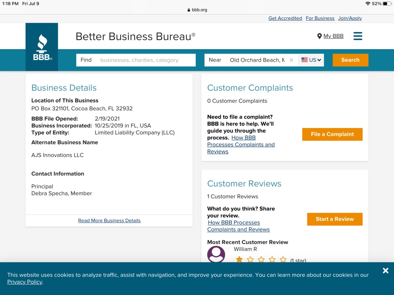Open the US country dropdown
This screenshot has height=295, width=394.
coord(311,60)
